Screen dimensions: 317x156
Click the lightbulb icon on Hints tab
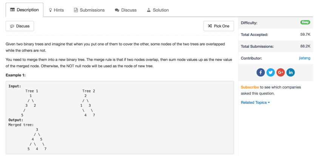(51, 10)
